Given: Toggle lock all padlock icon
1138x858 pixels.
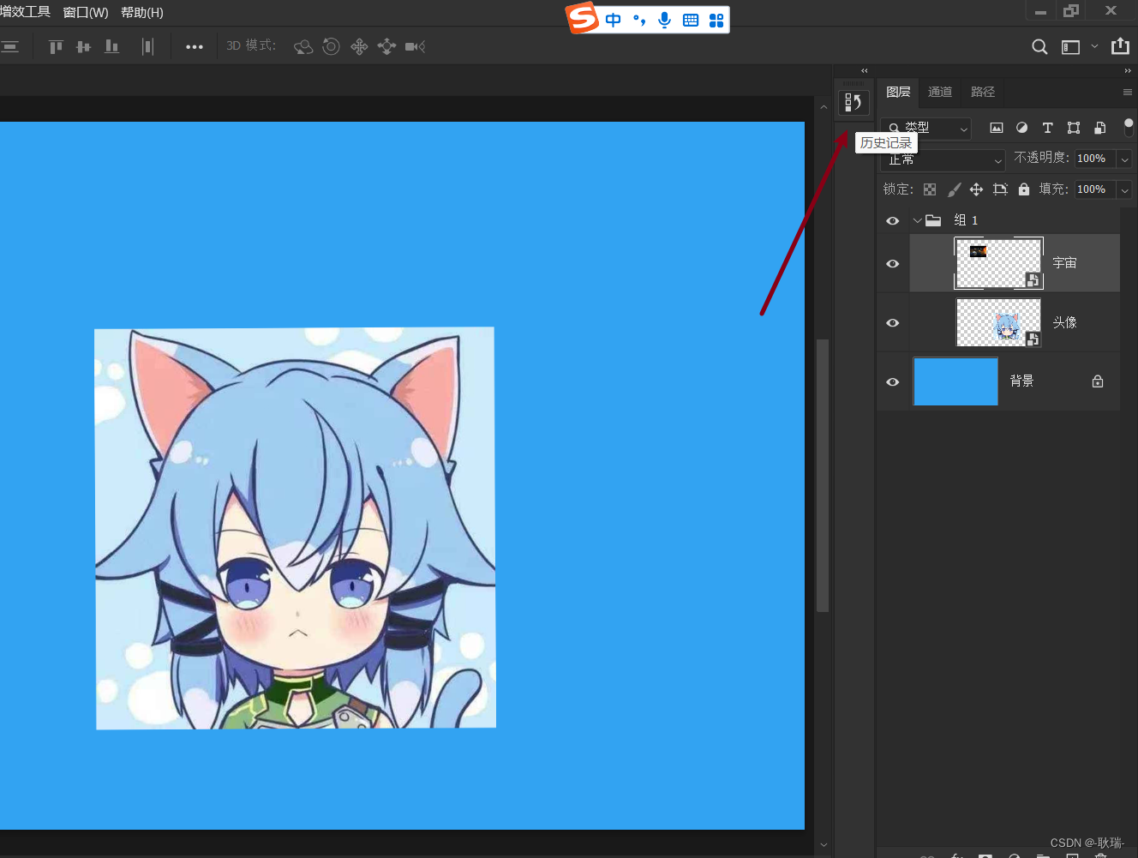Looking at the screenshot, I should click(x=1024, y=189).
